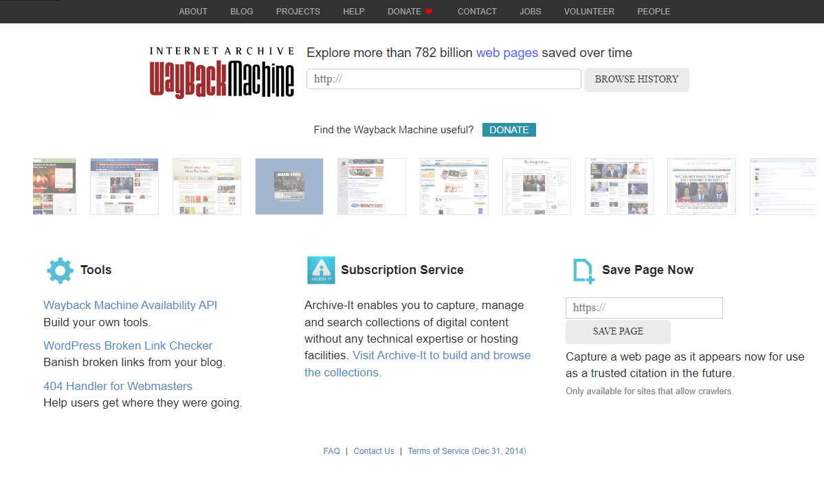Open Wayback Machine Availability API link
Viewport: 824px width, 489px height.
coord(130,305)
